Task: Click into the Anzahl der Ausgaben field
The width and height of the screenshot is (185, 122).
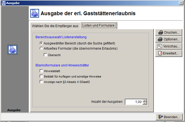Action: point(134,102)
